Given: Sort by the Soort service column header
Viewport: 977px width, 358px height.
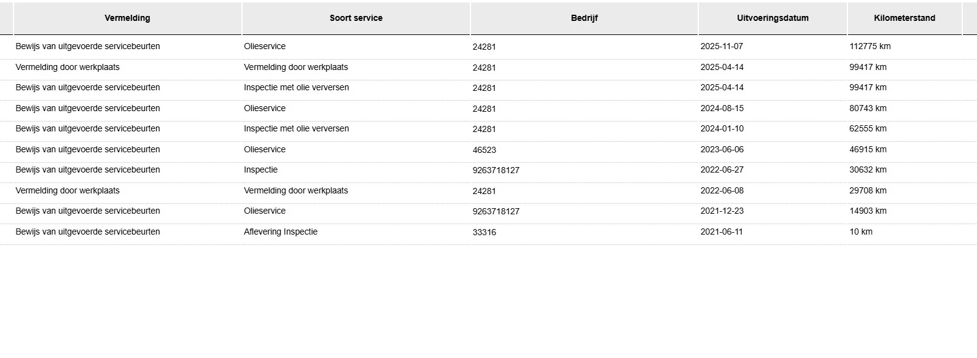Looking at the screenshot, I should 356,18.
